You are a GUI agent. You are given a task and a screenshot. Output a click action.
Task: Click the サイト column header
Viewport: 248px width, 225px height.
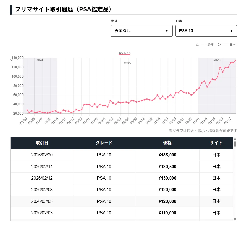(x=216, y=143)
